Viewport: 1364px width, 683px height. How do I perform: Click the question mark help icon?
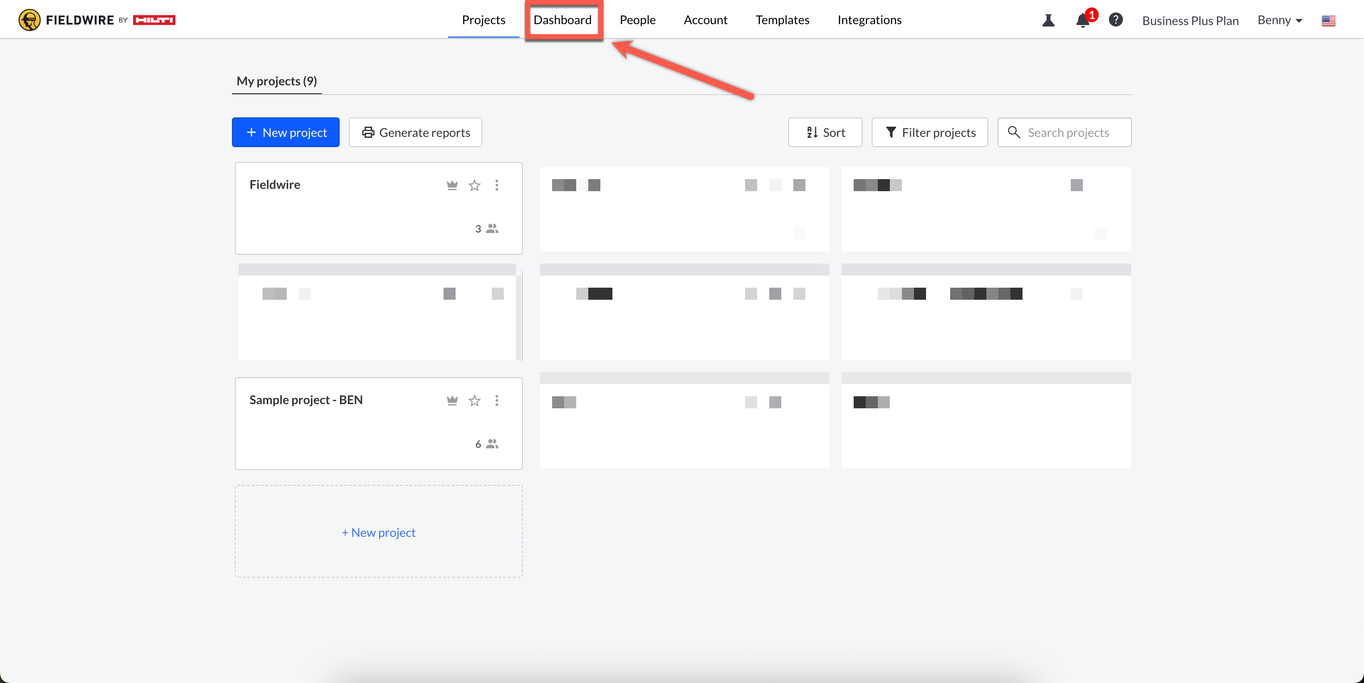pyautogui.click(x=1116, y=20)
